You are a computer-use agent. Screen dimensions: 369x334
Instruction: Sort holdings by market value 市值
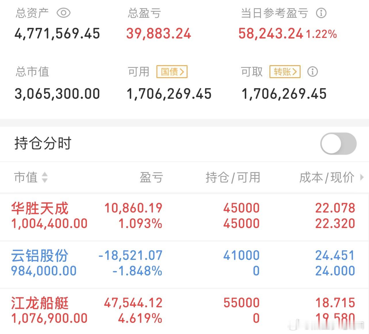pyautogui.click(x=26, y=177)
